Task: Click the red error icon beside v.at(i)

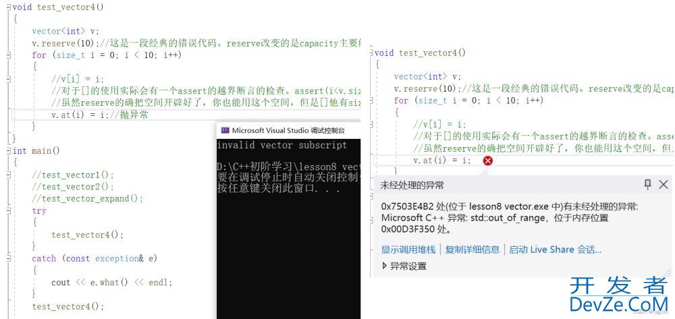Action: (x=488, y=161)
